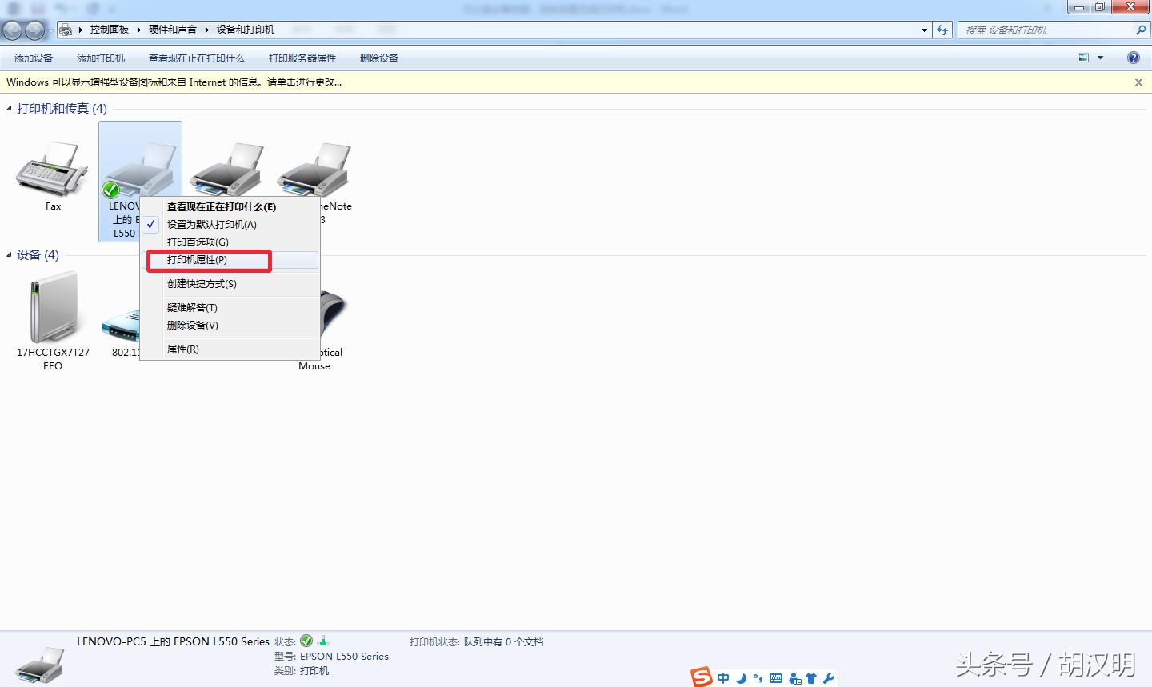Click the user account icon in IME bar

794,678
